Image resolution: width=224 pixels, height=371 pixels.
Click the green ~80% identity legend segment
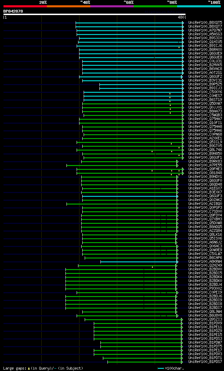[x=155, y=6]
